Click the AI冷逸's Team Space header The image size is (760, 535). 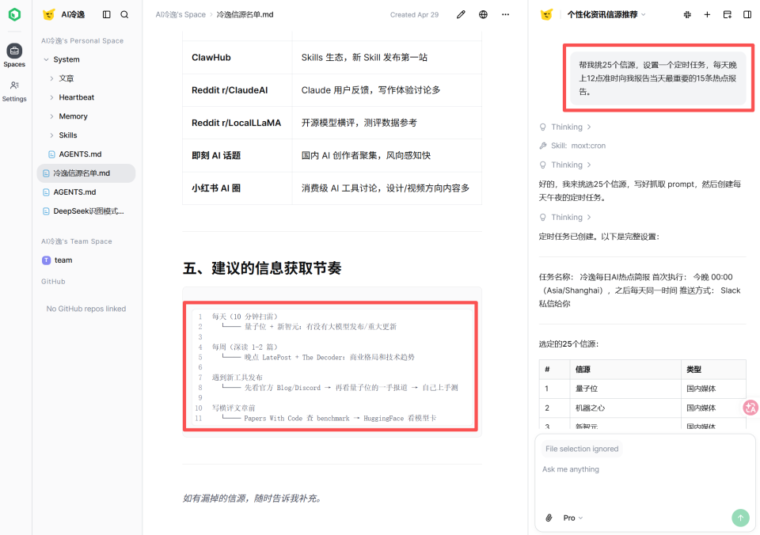(x=76, y=241)
